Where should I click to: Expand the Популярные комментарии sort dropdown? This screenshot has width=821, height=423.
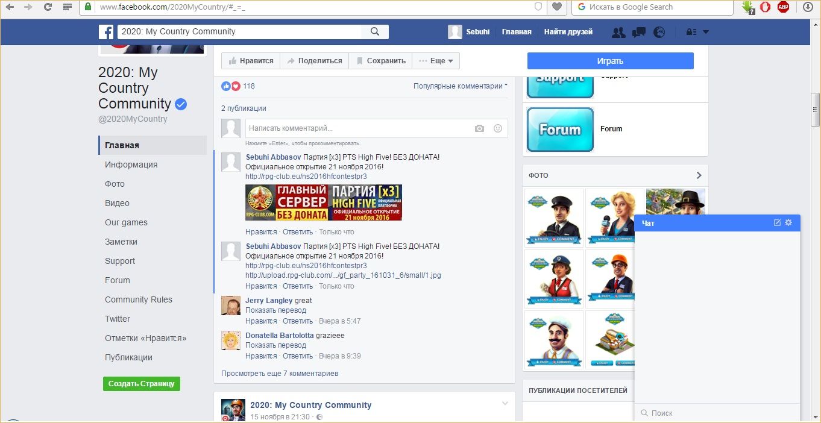click(461, 86)
